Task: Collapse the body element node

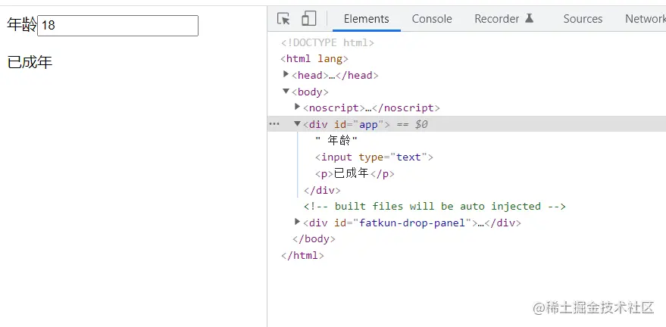Action: click(286, 92)
